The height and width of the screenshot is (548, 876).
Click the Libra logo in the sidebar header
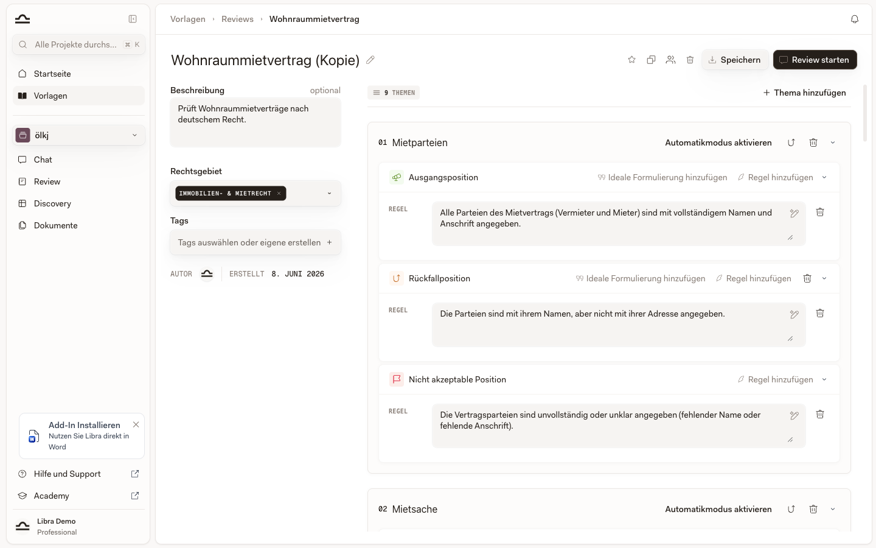pos(23,19)
